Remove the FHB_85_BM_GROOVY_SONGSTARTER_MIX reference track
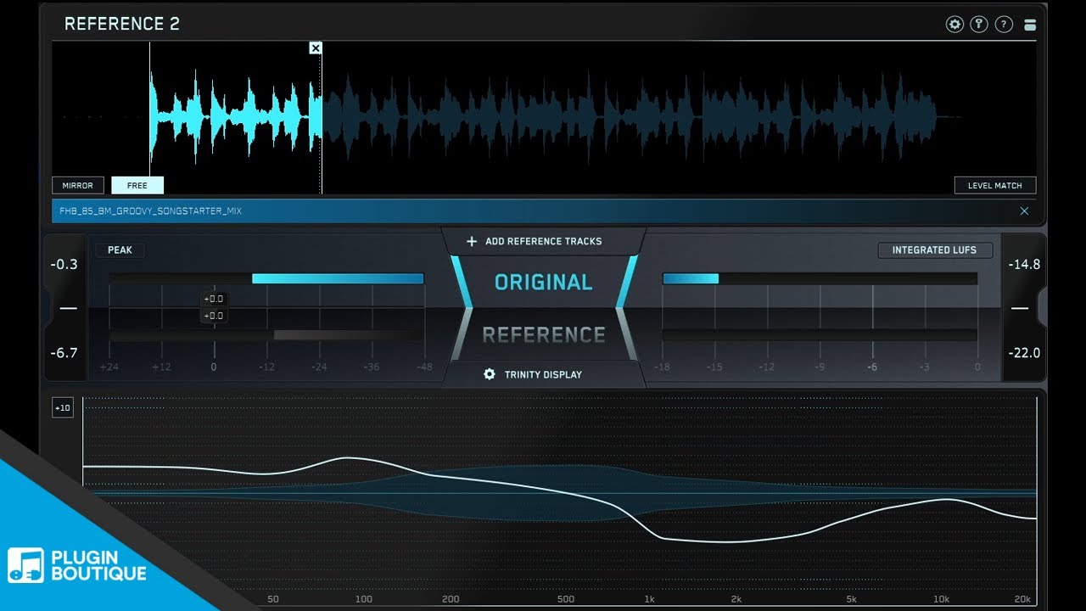The width and height of the screenshot is (1086, 611). 1024,211
